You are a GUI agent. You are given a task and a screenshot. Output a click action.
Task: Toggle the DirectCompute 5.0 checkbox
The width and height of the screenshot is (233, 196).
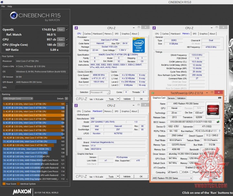pos(202,172)
